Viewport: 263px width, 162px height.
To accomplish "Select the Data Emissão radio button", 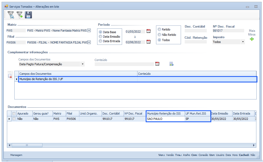I will pyautogui.click(x=100, y=37).
